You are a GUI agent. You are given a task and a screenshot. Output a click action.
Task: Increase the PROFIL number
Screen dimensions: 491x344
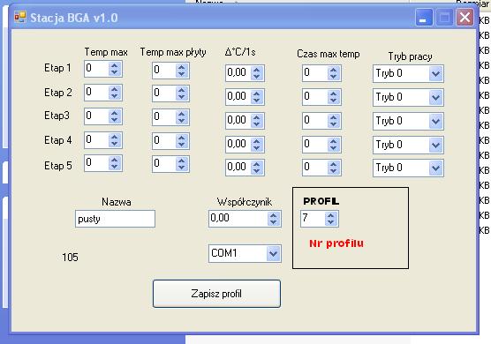point(331,215)
